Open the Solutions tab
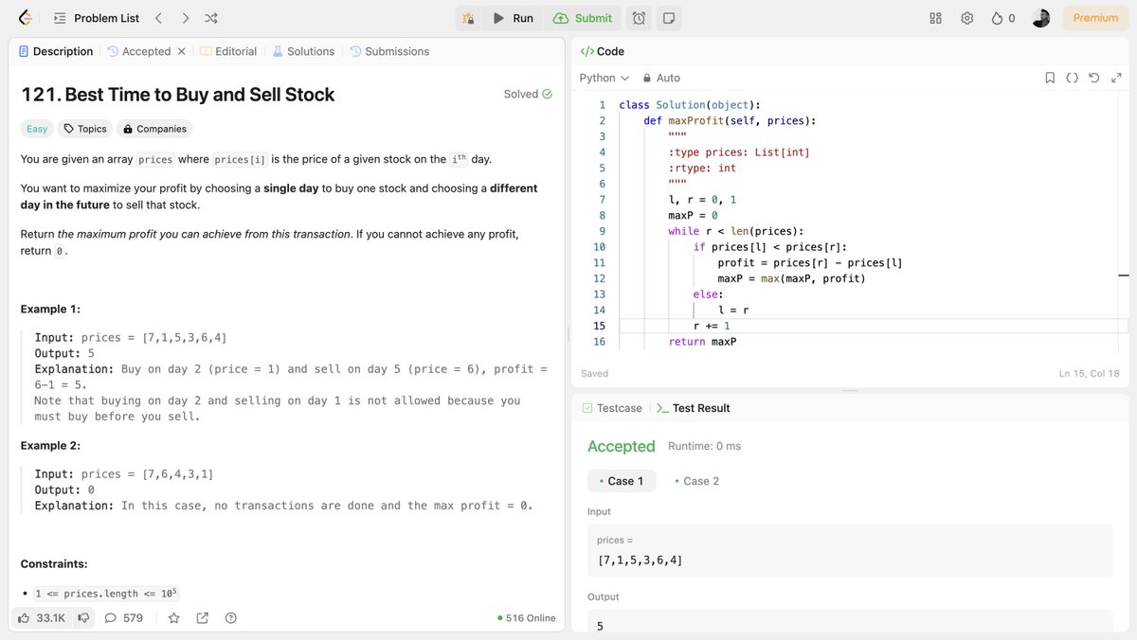 pyautogui.click(x=303, y=51)
